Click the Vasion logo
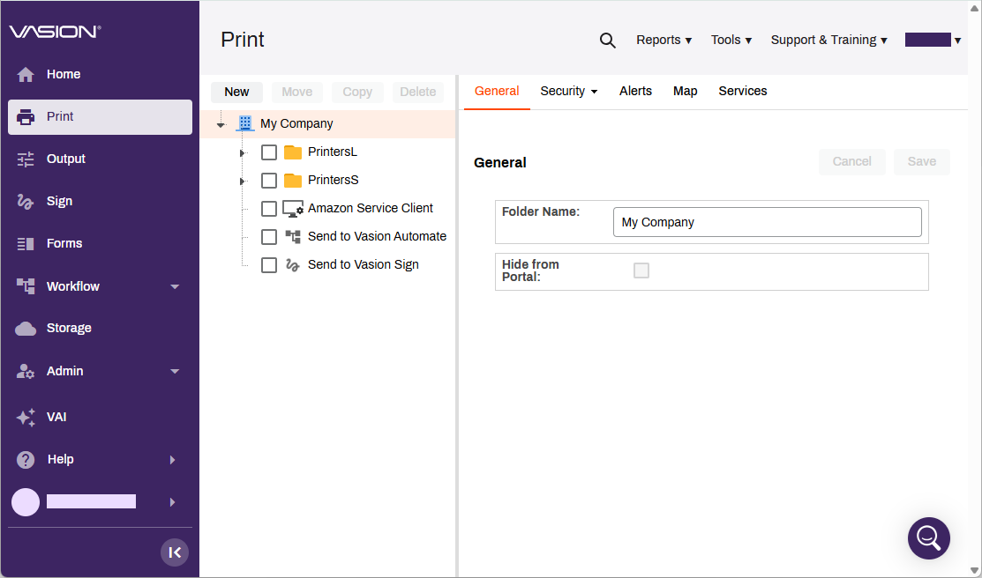Viewport: 982px width, 578px height. (x=55, y=31)
